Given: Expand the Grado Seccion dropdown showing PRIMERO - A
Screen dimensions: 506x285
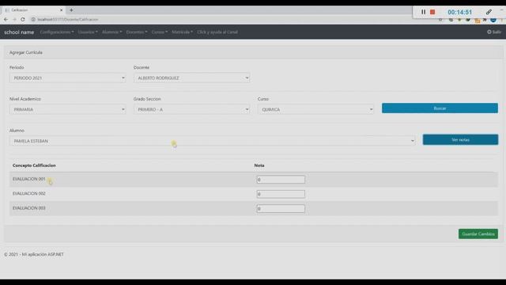Looking at the screenshot, I should click(191, 109).
